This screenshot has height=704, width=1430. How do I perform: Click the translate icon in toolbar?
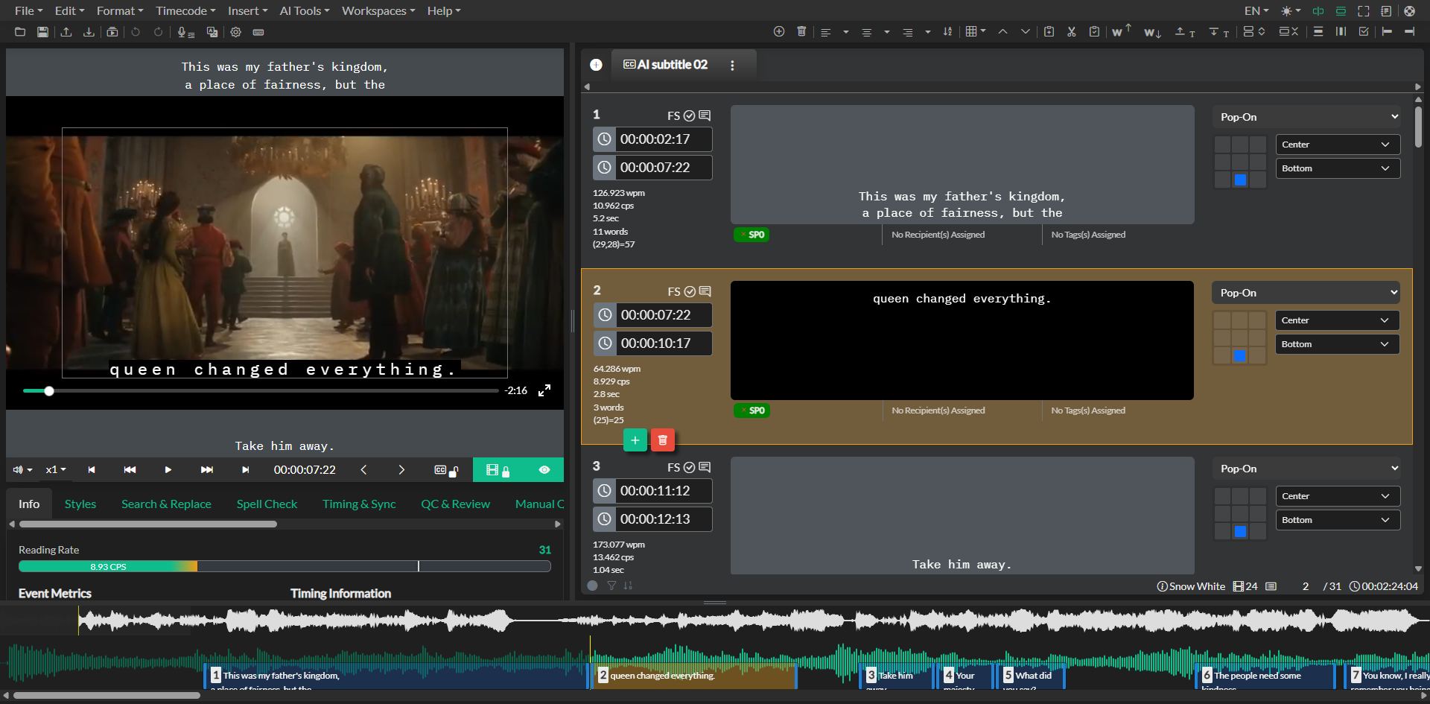click(212, 32)
